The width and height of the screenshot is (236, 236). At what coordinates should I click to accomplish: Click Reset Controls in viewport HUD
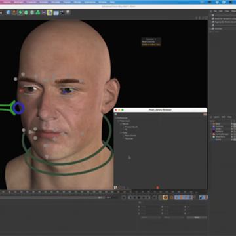coord(148,42)
